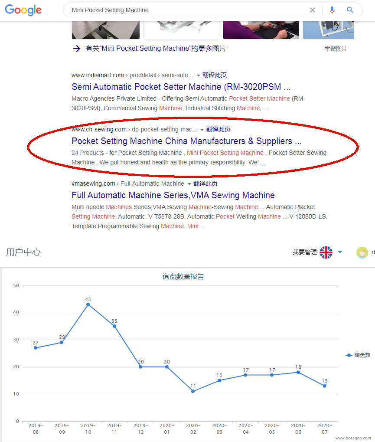Open Pocket Setting Machine China Manufacturers link

click(x=186, y=141)
